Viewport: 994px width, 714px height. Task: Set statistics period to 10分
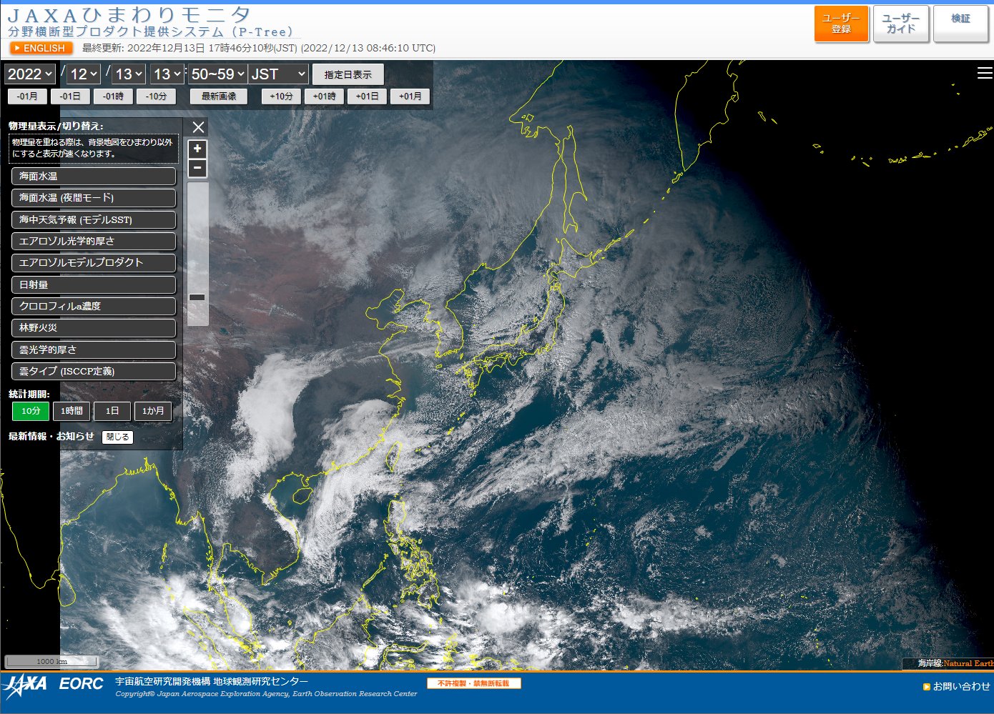(x=31, y=411)
